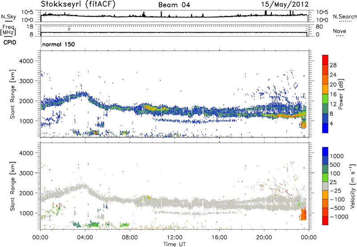Click the 'N.Search' legend label

pos(345,16)
